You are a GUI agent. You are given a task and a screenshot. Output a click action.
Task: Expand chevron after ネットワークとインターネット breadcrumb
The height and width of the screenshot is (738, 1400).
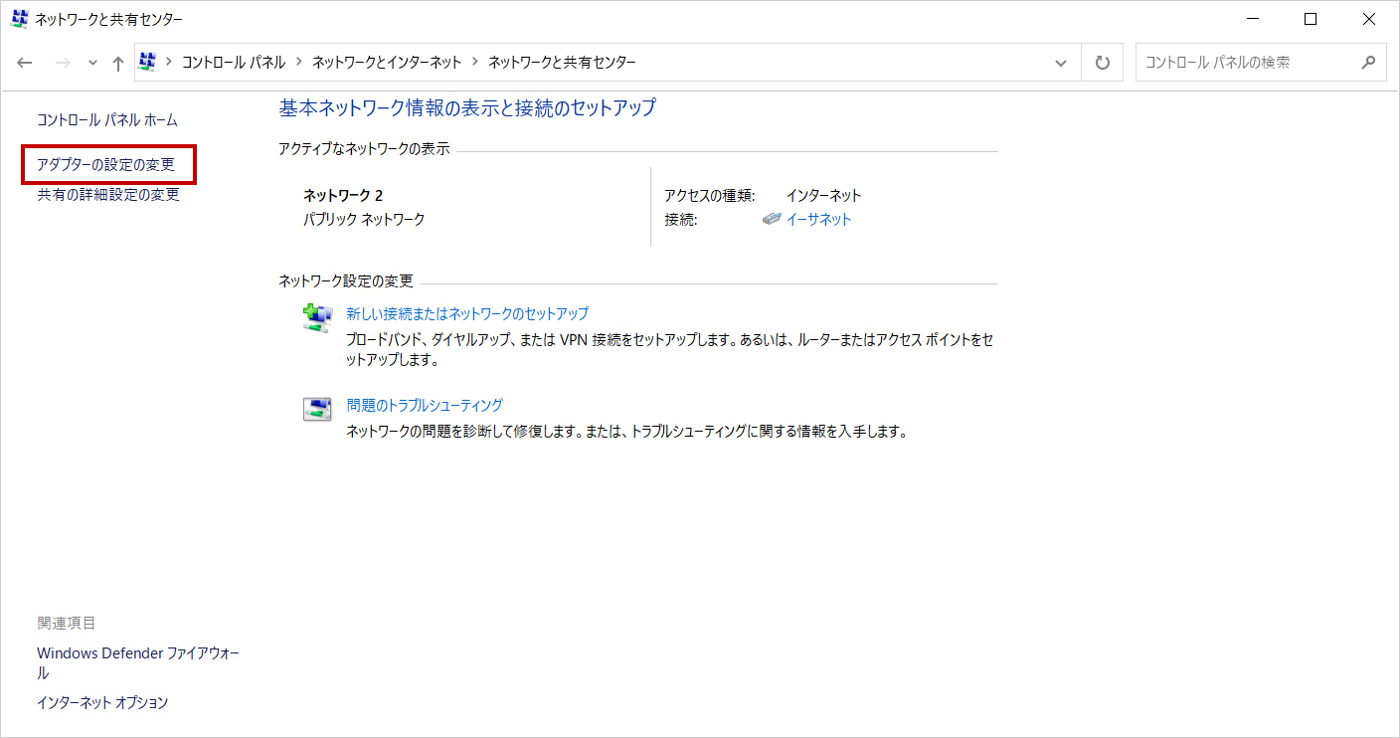coord(475,62)
